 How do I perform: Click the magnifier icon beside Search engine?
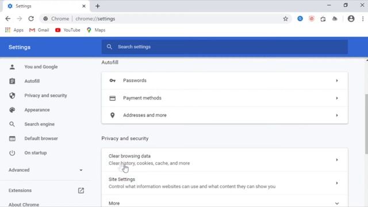coord(12,124)
